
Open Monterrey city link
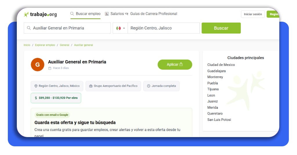tap(215, 77)
